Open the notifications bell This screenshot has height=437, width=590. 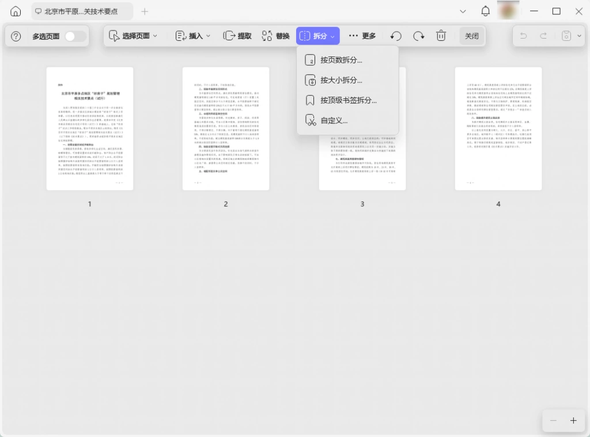pyautogui.click(x=485, y=12)
